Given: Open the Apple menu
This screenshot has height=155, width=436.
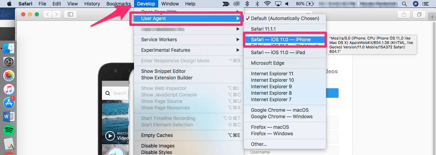Looking at the screenshot, I should pyautogui.click(x=9, y=4).
